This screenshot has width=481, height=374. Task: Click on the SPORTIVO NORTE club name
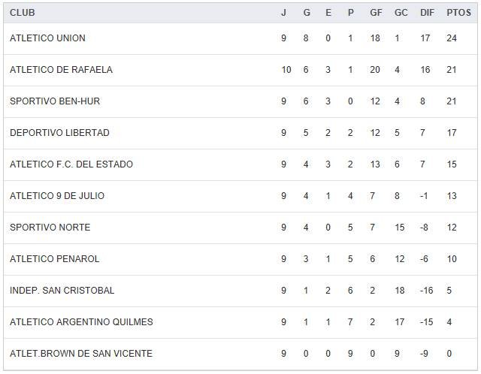(x=50, y=228)
